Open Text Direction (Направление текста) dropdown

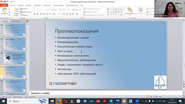(92, 9)
